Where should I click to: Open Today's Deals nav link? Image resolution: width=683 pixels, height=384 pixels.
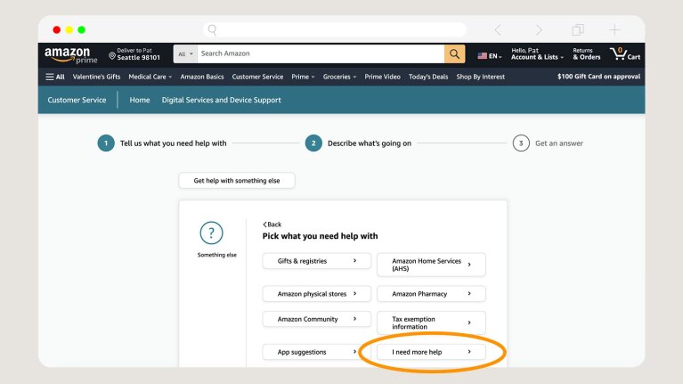[x=428, y=77]
